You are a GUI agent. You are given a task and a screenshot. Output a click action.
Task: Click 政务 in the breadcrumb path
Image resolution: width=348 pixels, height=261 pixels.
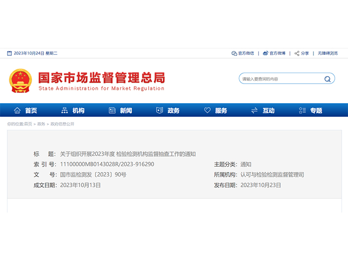pos(41,124)
